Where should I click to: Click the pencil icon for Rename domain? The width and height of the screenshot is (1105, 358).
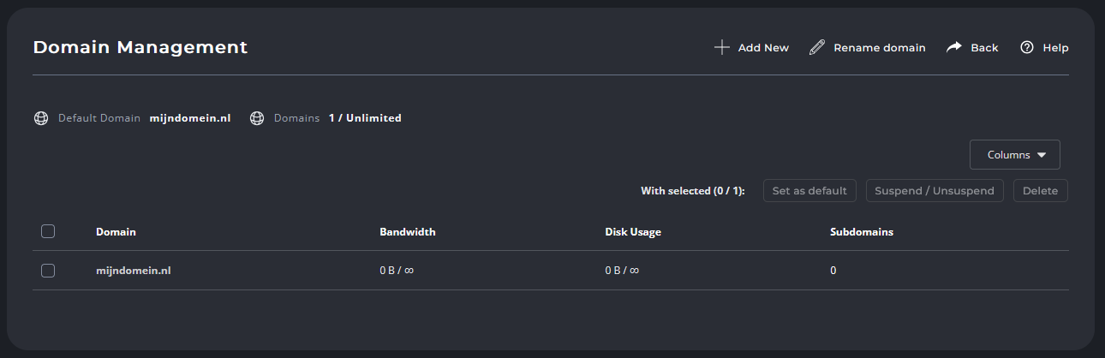[x=817, y=47]
